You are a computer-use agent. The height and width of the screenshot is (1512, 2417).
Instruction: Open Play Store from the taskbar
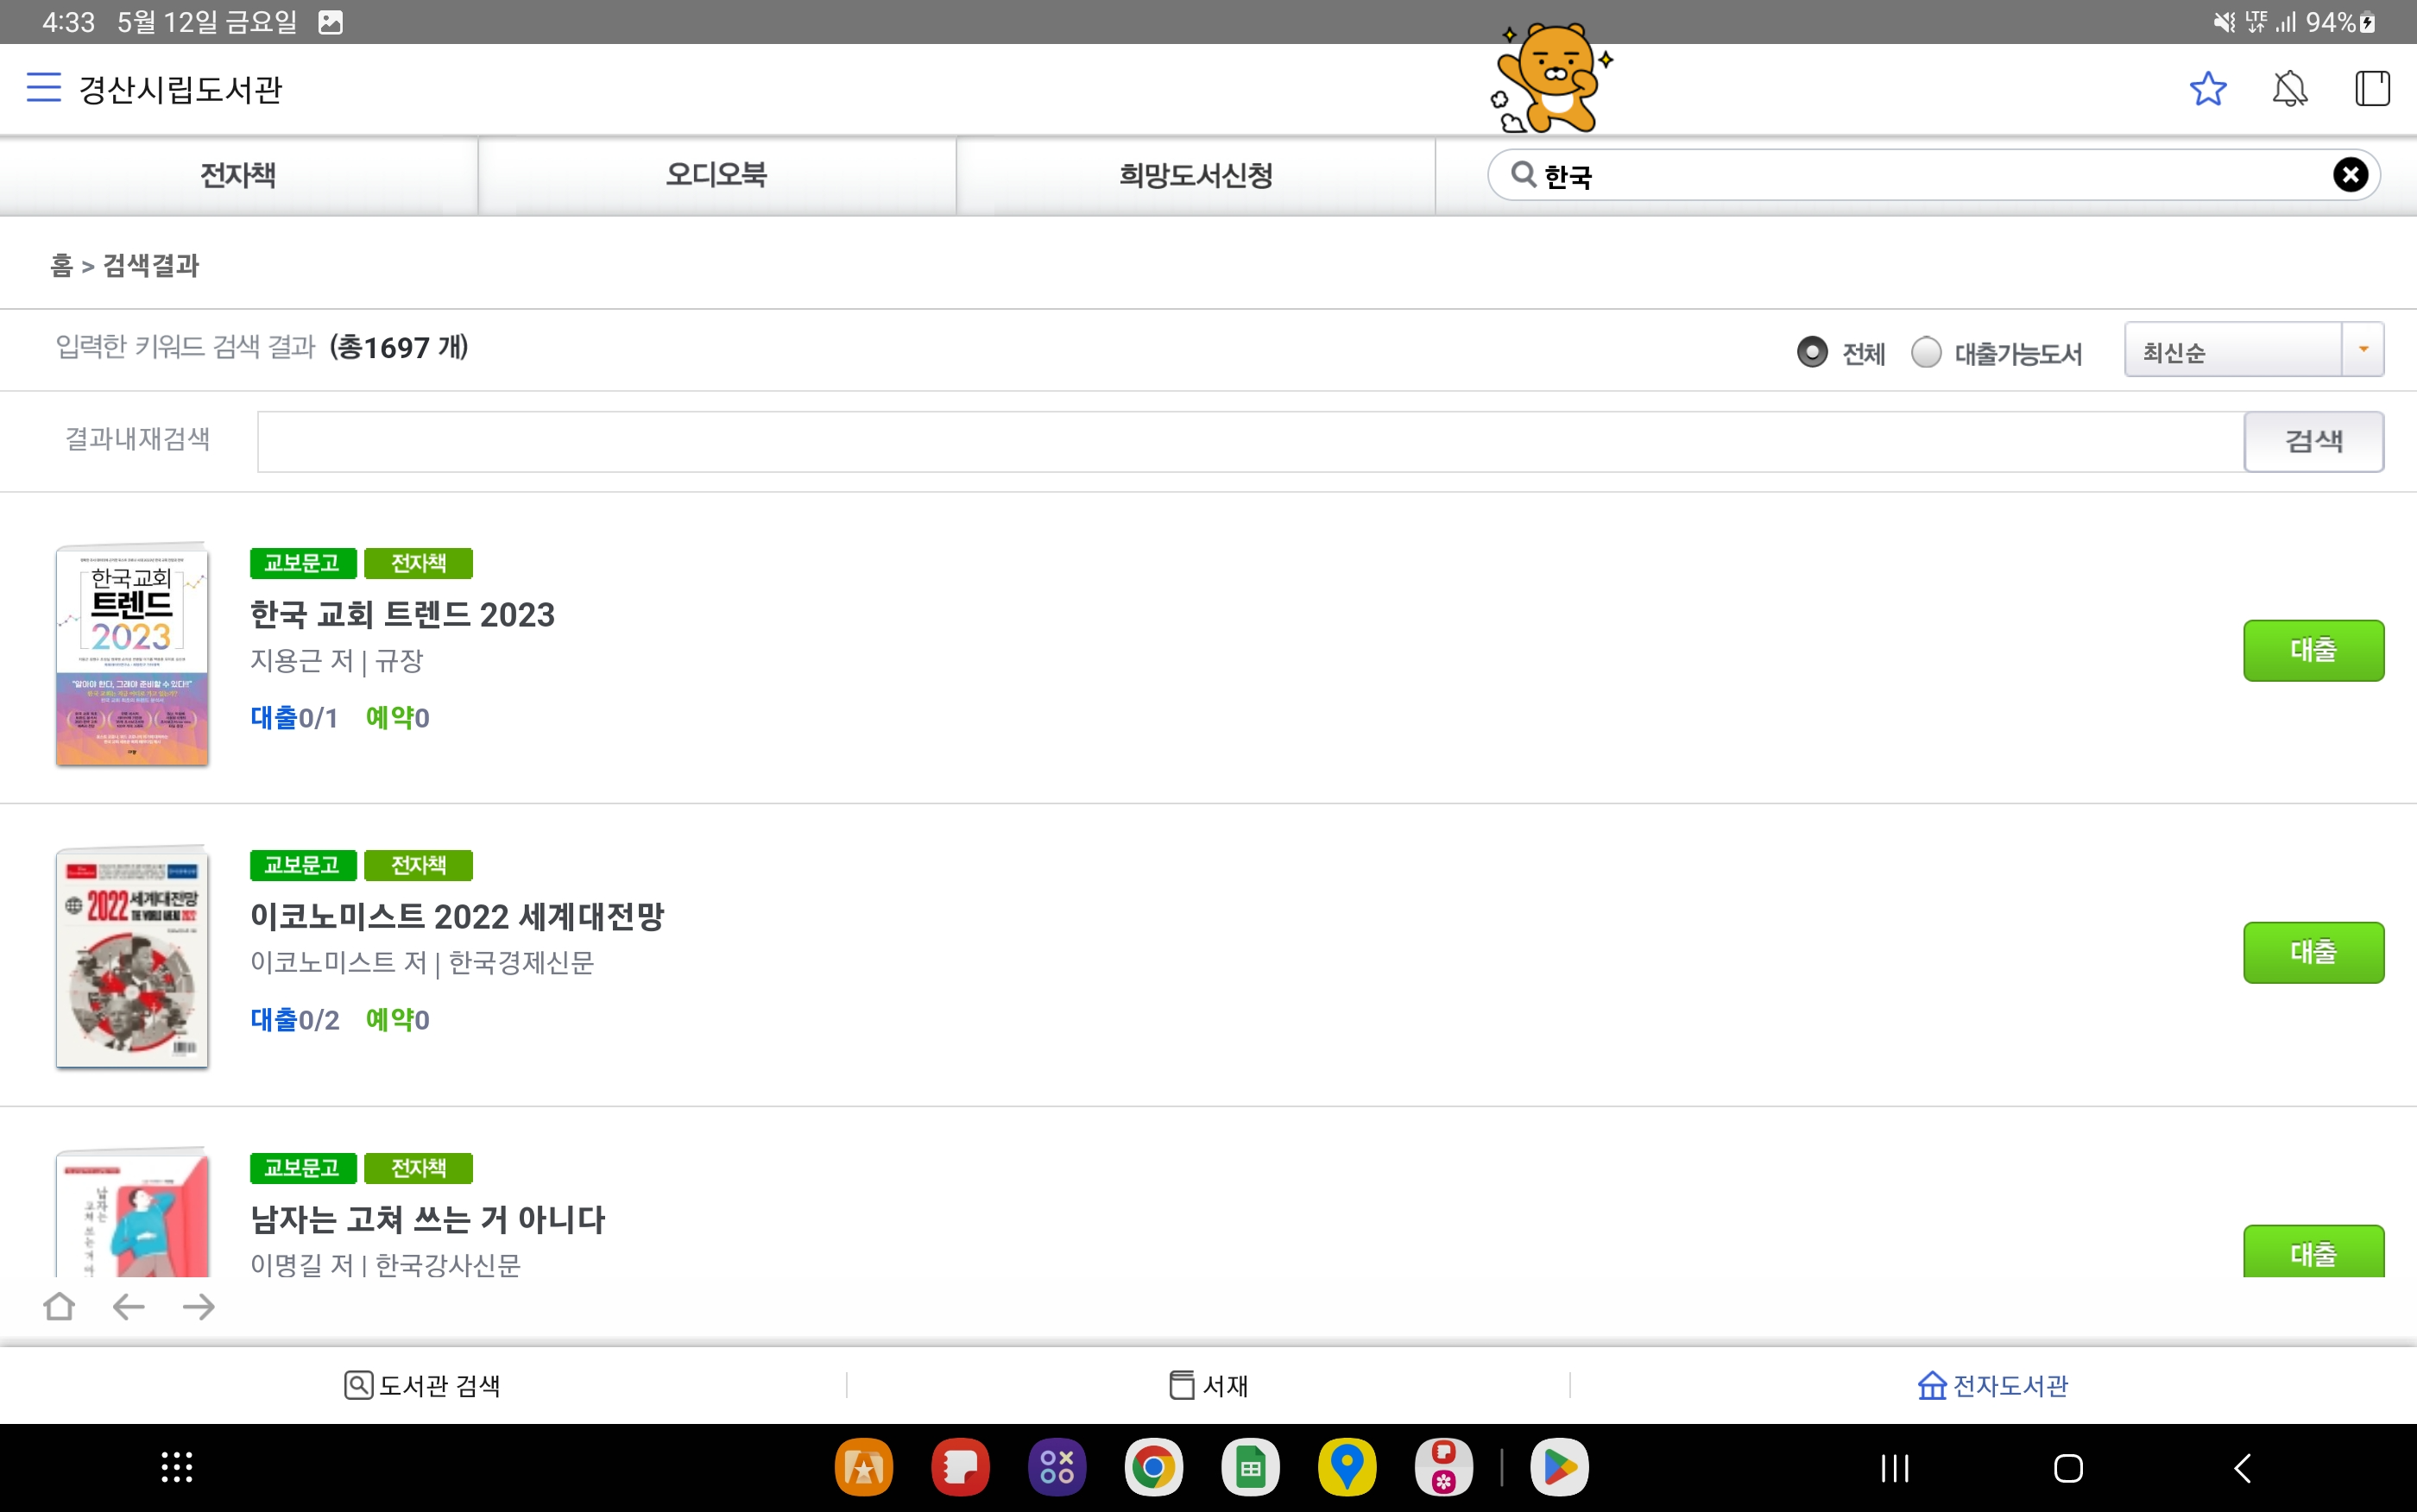(1559, 1467)
